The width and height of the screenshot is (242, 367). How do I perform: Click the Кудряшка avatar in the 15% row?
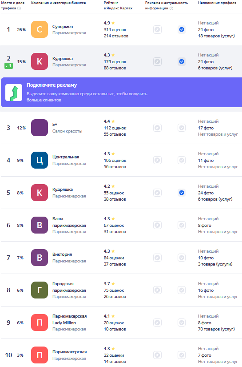coord(40,61)
